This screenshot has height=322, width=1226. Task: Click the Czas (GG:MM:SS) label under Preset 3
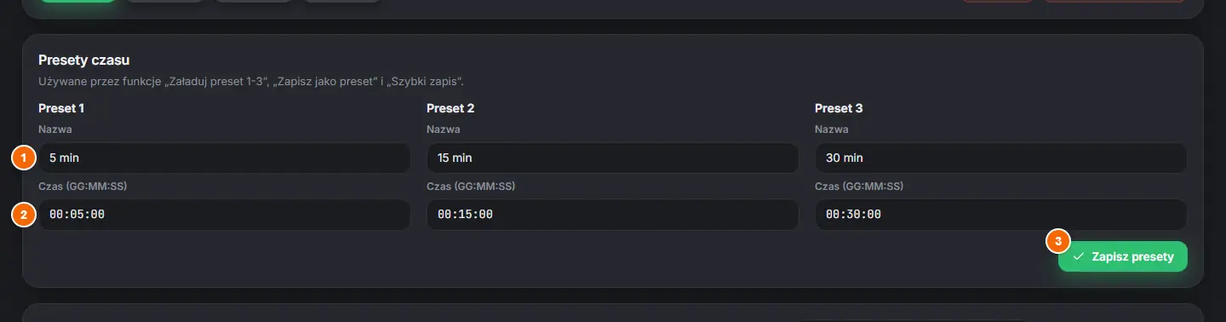click(x=859, y=186)
